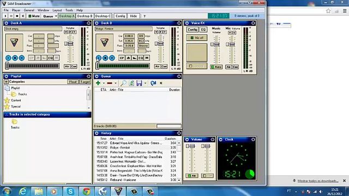Toggle Air button in Voice FX
The width and height of the screenshot is (349, 196).
[x=228, y=66]
